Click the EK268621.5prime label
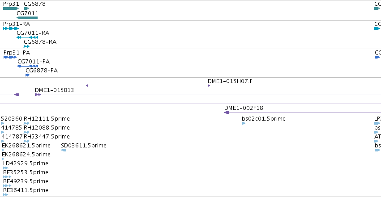This screenshot has width=381, height=197. (x=26, y=146)
